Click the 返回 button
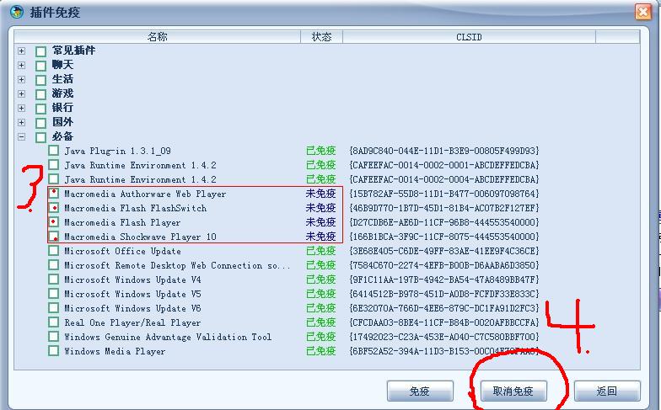The image size is (661, 410). (x=607, y=391)
